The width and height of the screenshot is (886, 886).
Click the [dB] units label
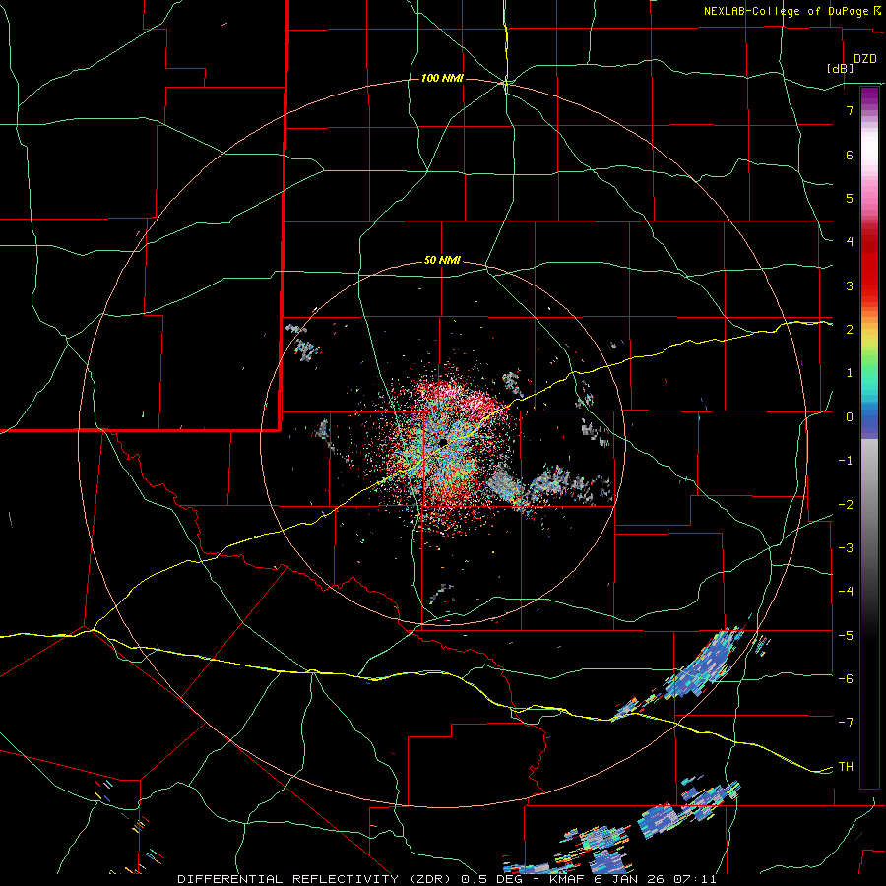(841, 68)
